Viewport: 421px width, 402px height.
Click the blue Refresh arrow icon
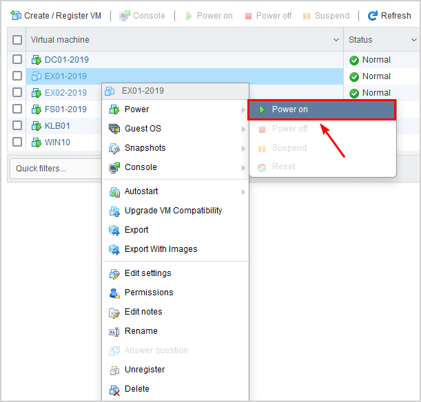click(372, 16)
